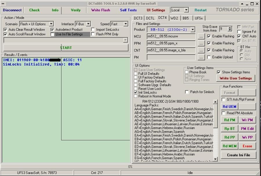Browse for the CNT file

201,50
